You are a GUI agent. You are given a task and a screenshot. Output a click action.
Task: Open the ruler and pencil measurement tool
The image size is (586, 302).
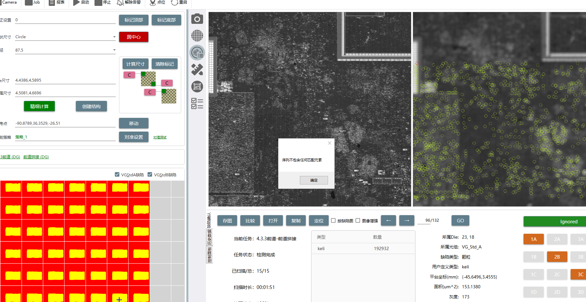[197, 70]
